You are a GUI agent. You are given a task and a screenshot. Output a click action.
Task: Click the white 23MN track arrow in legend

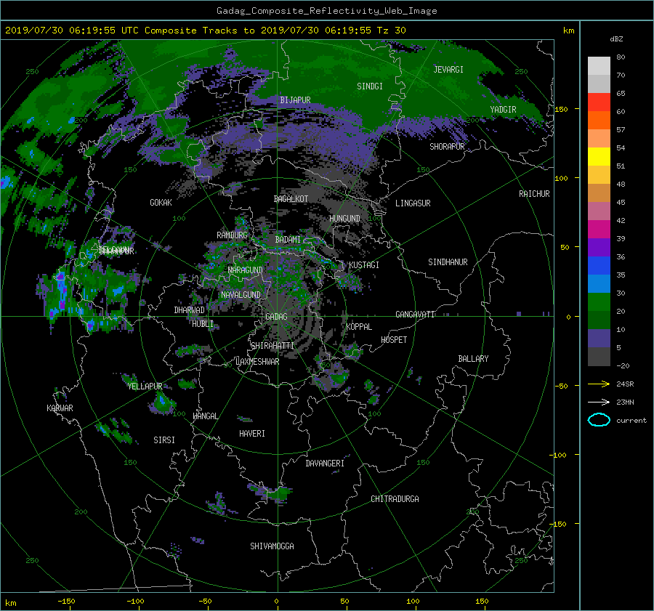coord(599,402)
